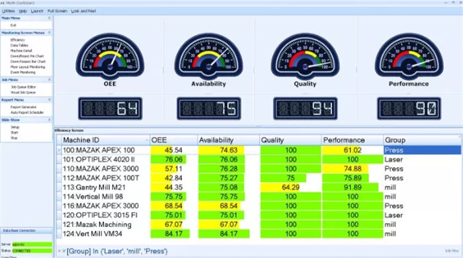The width and height of the screenshot is (463, 258).
Task: Collapse the Report Menu section
Action: click(50, 100)
